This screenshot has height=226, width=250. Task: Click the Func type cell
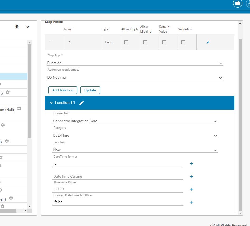click(111, 42)
